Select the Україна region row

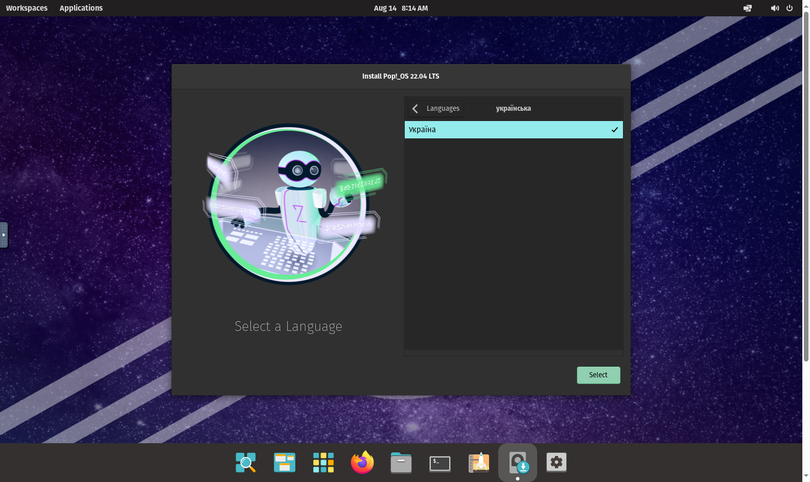click(513, 130)
